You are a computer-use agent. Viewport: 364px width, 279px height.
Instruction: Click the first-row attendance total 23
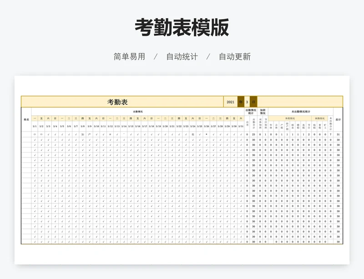[253, 134]
